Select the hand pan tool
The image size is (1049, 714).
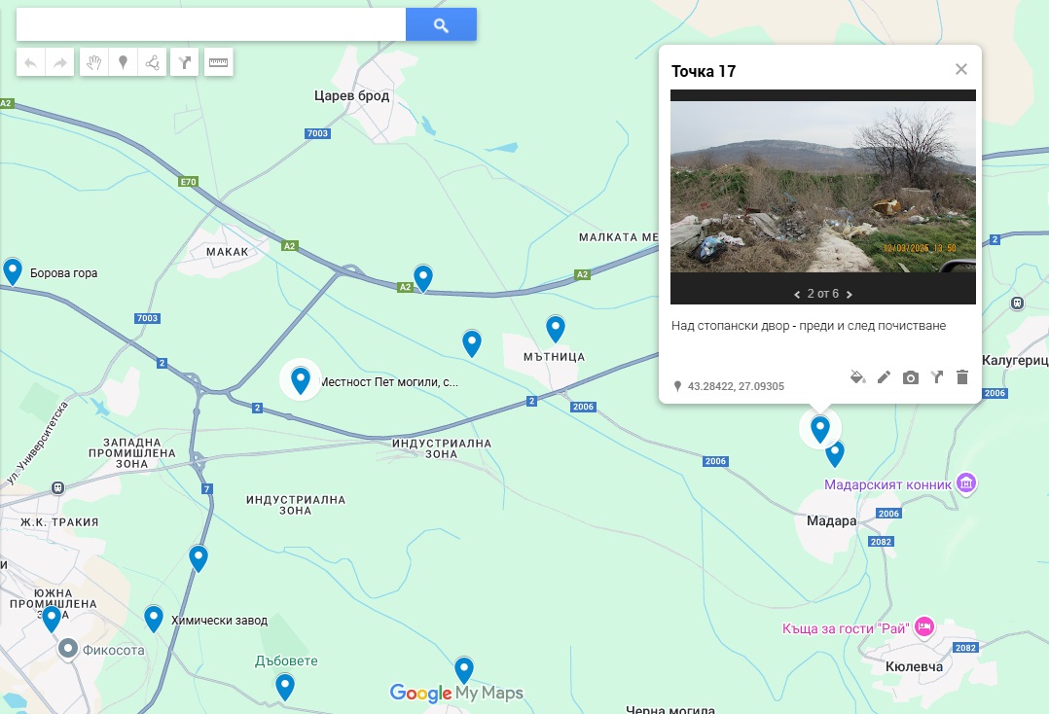click(94, 63)
